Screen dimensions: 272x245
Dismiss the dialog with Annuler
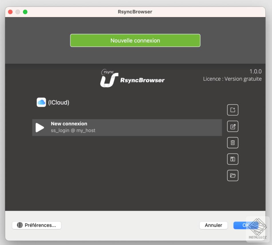(213, 225)
